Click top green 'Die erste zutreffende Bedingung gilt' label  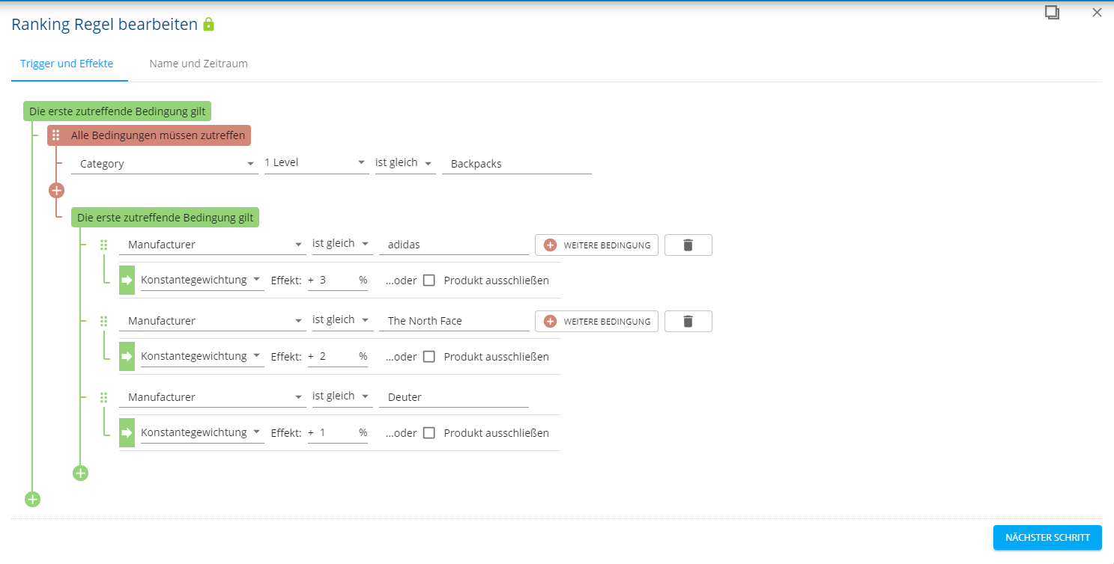[118, 111]
